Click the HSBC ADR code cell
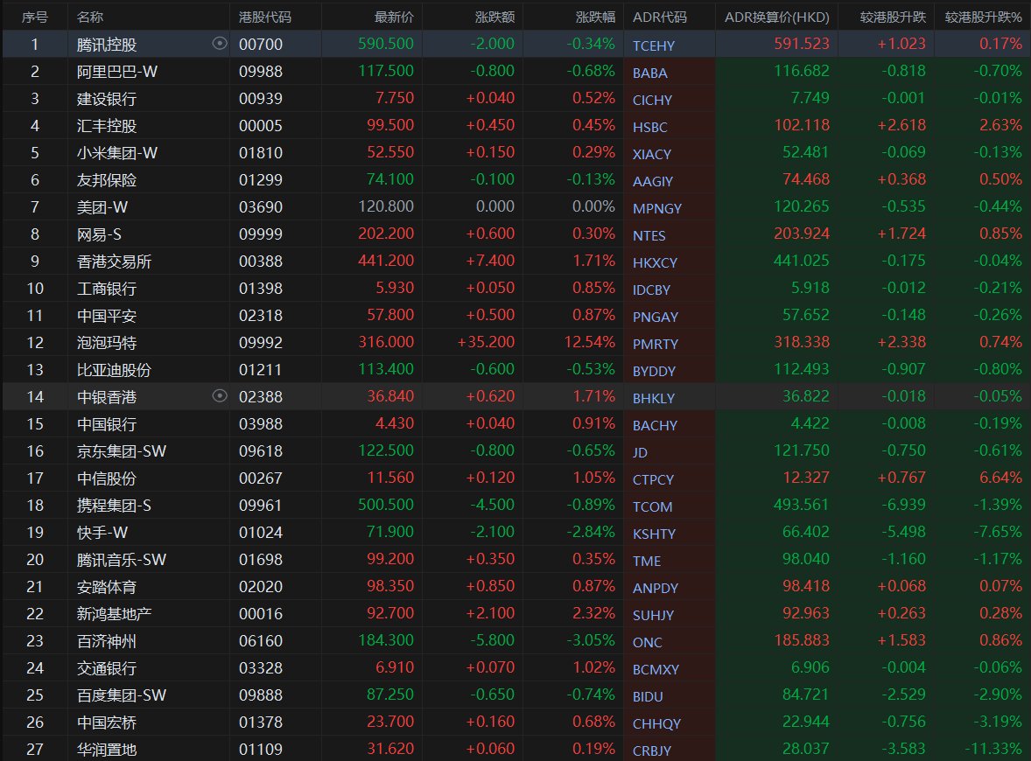The height and width of the screenshot is (761, 1031). [x=649, y=127]
